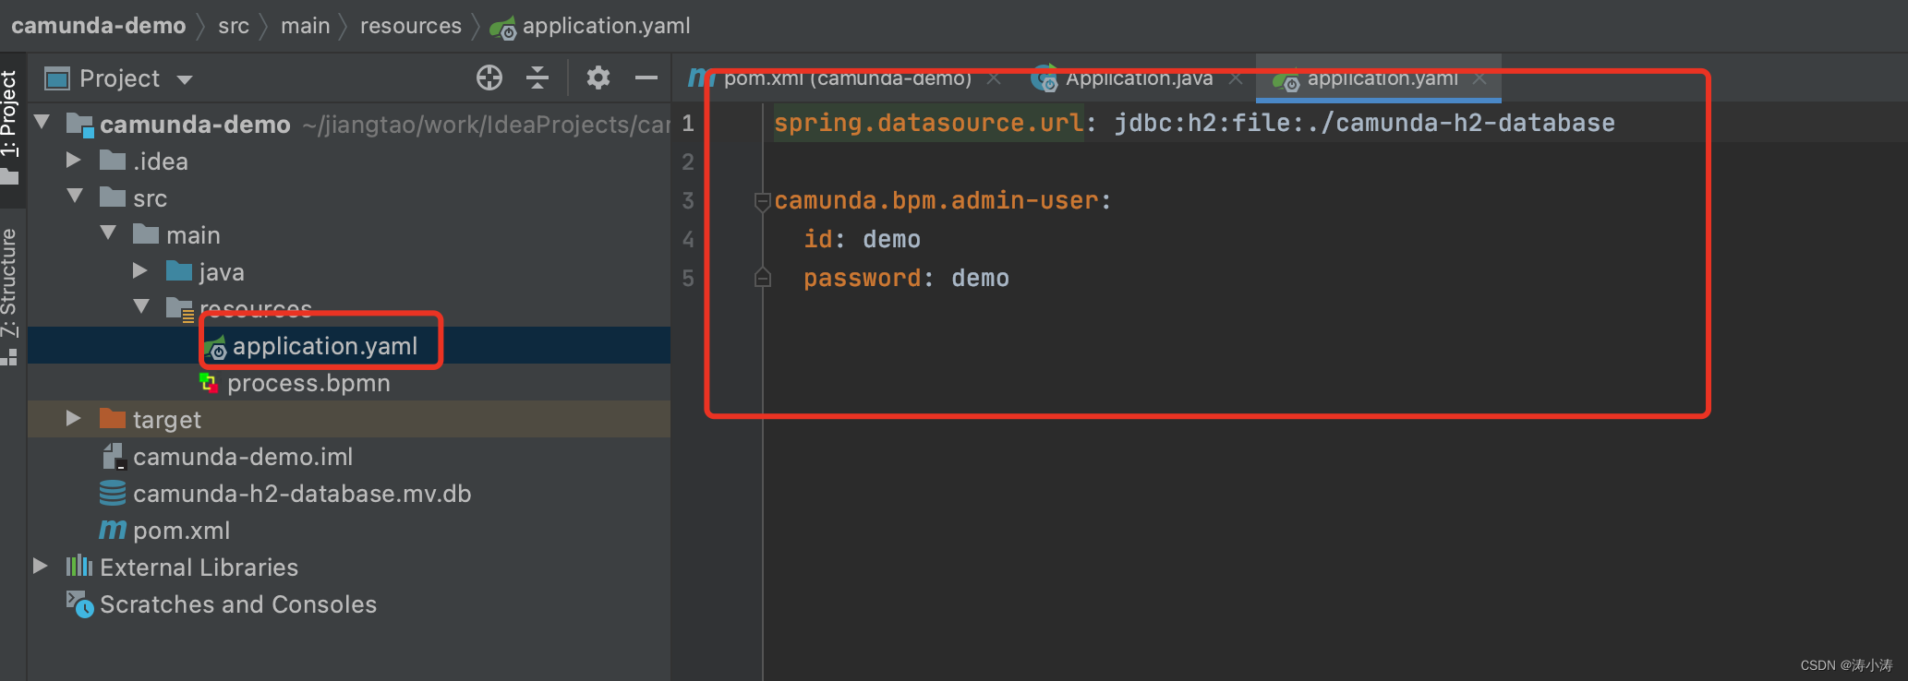Click the jdbc:h2:file URL value
1908x681 pixels.
(x=1365, y=123)
